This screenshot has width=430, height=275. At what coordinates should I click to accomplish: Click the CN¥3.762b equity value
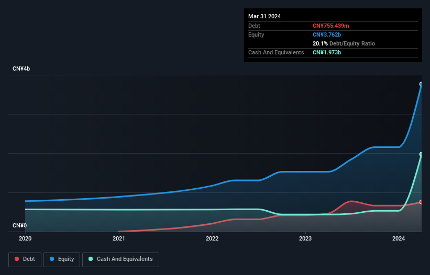pos(327,35)
